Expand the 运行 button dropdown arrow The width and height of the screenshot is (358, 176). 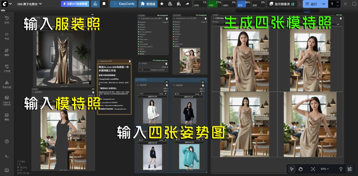click(x=323, y=4)
